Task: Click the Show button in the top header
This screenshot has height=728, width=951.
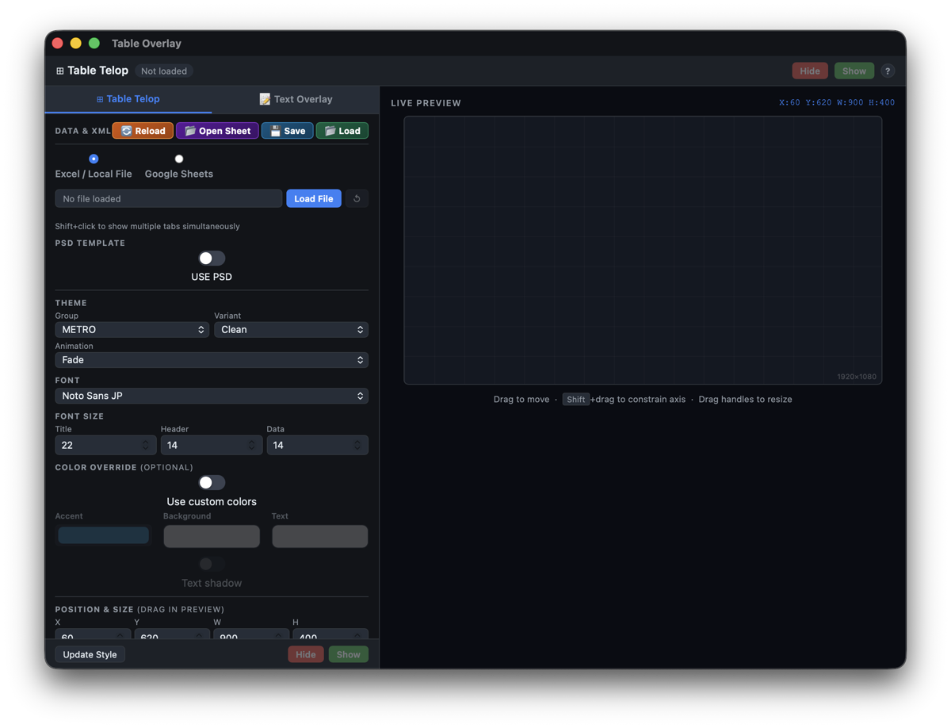Action: [x=854, y=71]
